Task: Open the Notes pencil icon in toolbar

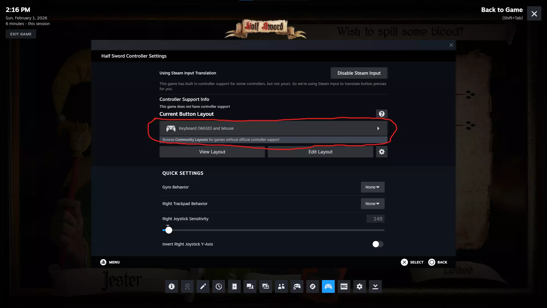Action: click(x=203, y=286)
